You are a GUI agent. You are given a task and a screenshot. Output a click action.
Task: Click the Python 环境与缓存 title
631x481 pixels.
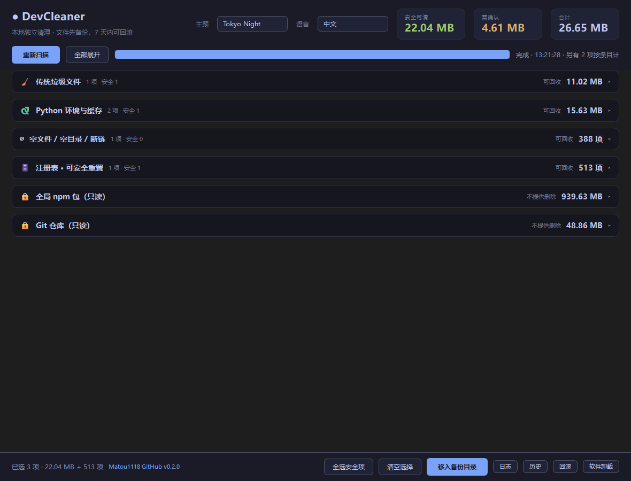tap(69, 111)
